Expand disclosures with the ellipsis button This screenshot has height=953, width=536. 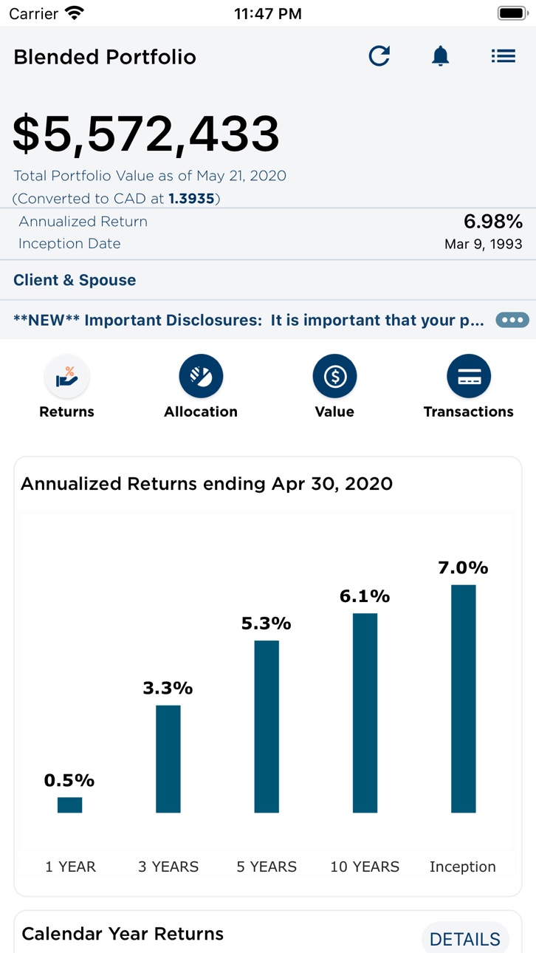(512, 320)
